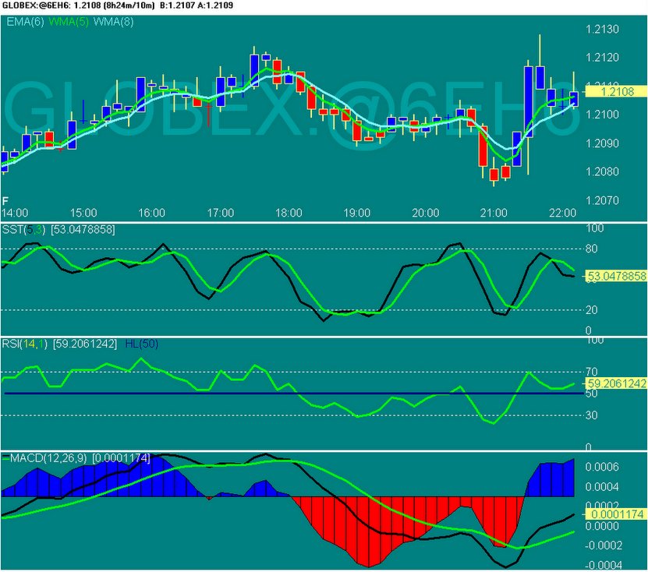This screenshot has width=648, height=572.
Task: Click the 20 level on the stochastic axis
Action: (591, 309)
